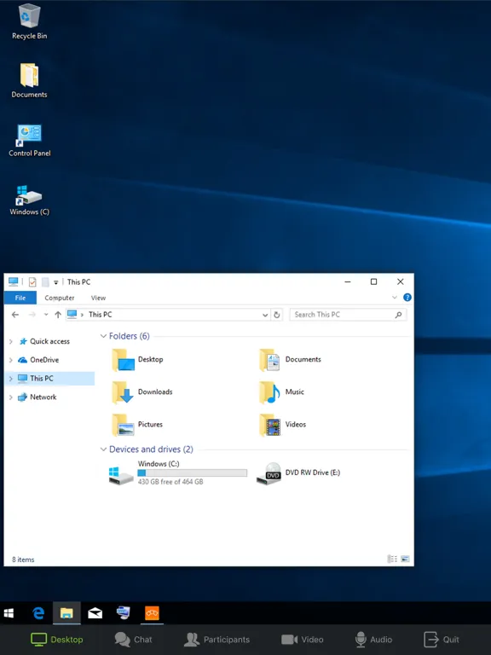Go back with the Back arrow
The height and width of the screenshot is (655, 491).
[x=15, y=315]
